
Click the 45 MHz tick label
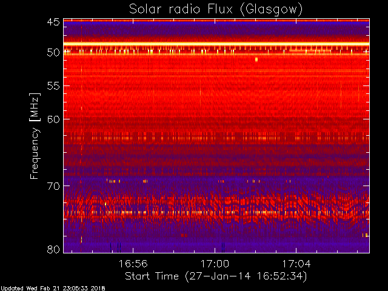(x=53, y=22)
